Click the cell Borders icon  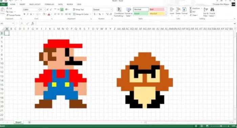(x=37, y=14)
